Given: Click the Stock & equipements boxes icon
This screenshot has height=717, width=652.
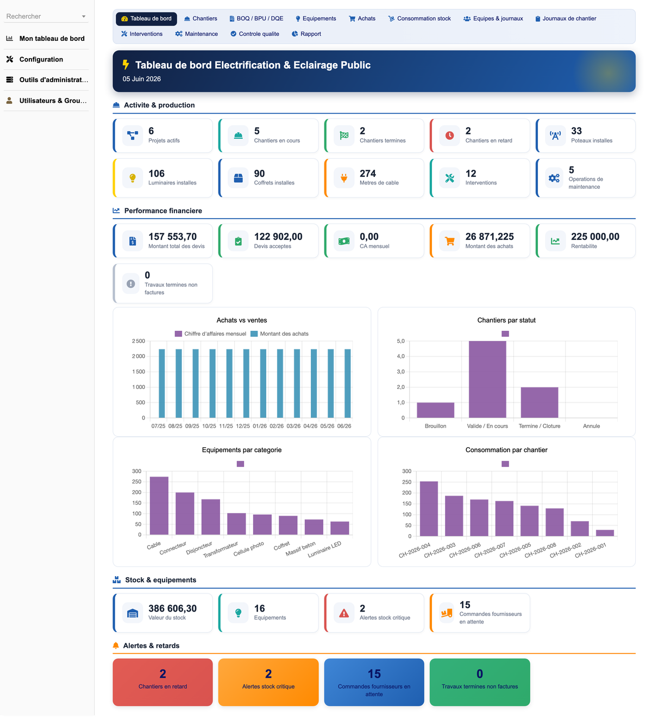Looking at the screenshot, I should (x=117, y=580).
